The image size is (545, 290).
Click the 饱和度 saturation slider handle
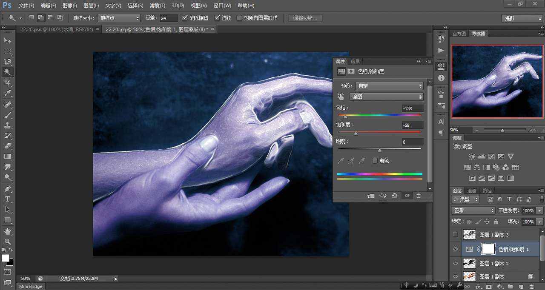point(356,134)
